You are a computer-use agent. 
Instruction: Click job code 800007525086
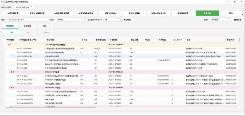pyautogui.click(x=231, y=68)
